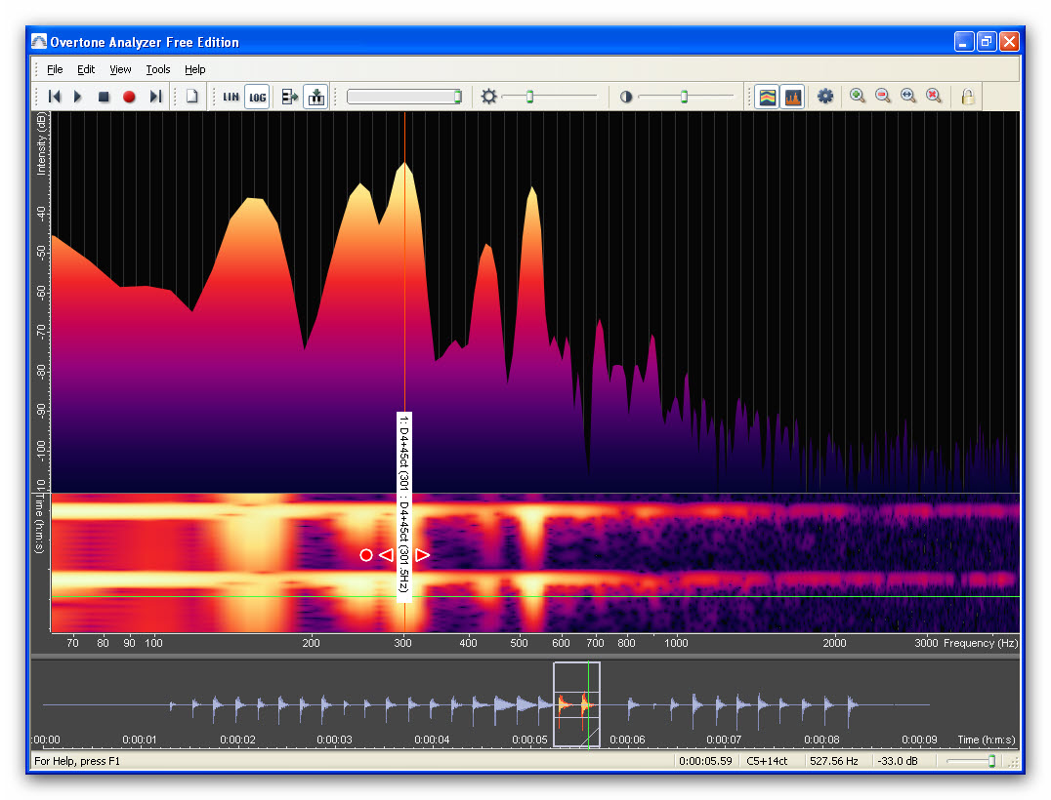
Task: Minimize the Overtone Analyzer window
Action: (964, 42)
